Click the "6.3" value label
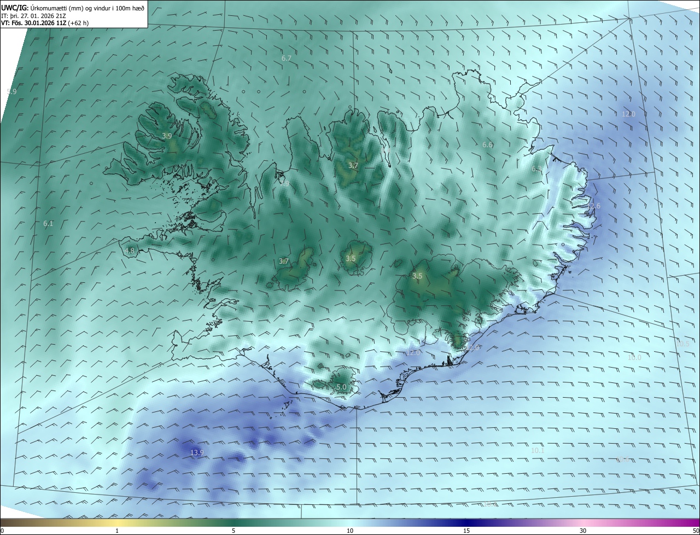 [536, 169]
